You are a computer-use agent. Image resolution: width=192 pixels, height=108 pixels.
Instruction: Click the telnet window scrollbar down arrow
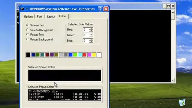[173, 80]
